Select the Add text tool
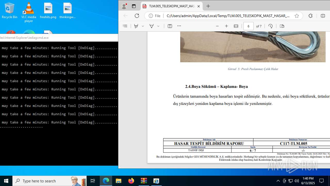Screen dimensions: 330x186 170,26
